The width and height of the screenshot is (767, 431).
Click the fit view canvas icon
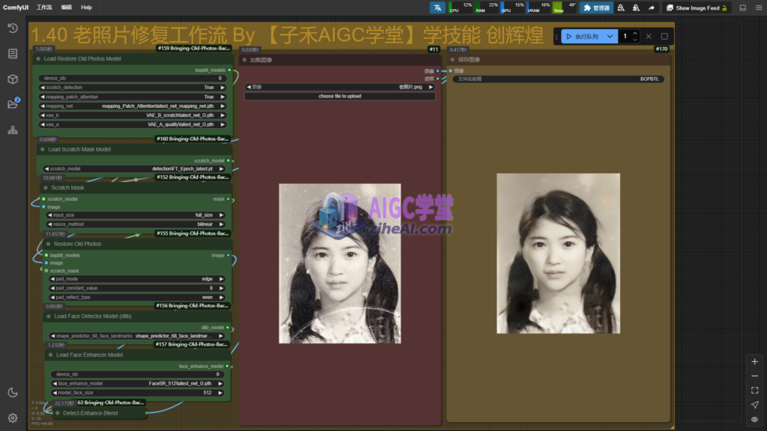pyautogui.click(x=755, y=391)
